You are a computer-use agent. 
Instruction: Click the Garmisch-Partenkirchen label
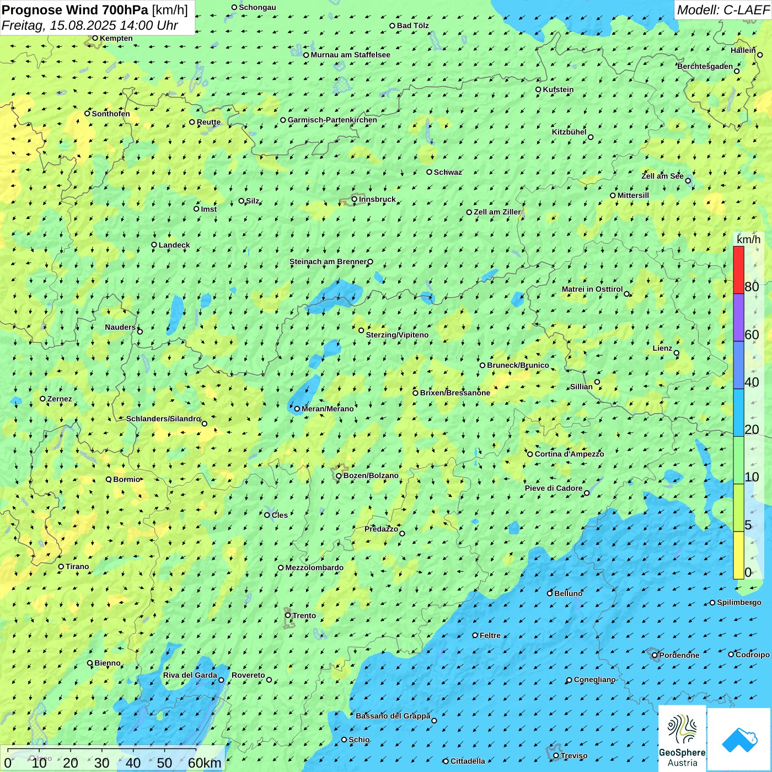coord(332,120)
